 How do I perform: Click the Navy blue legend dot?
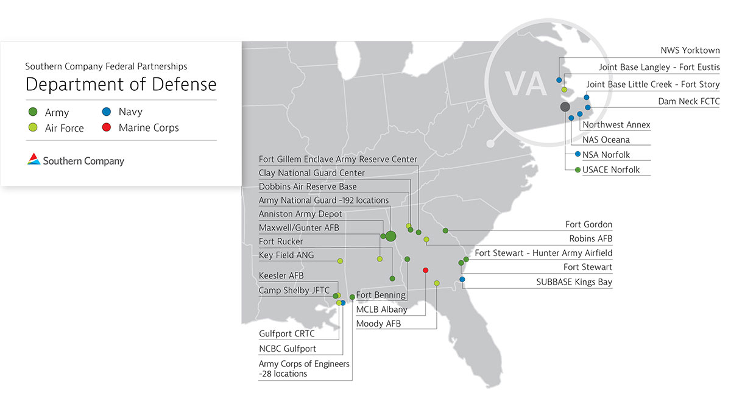coord(107,112)
